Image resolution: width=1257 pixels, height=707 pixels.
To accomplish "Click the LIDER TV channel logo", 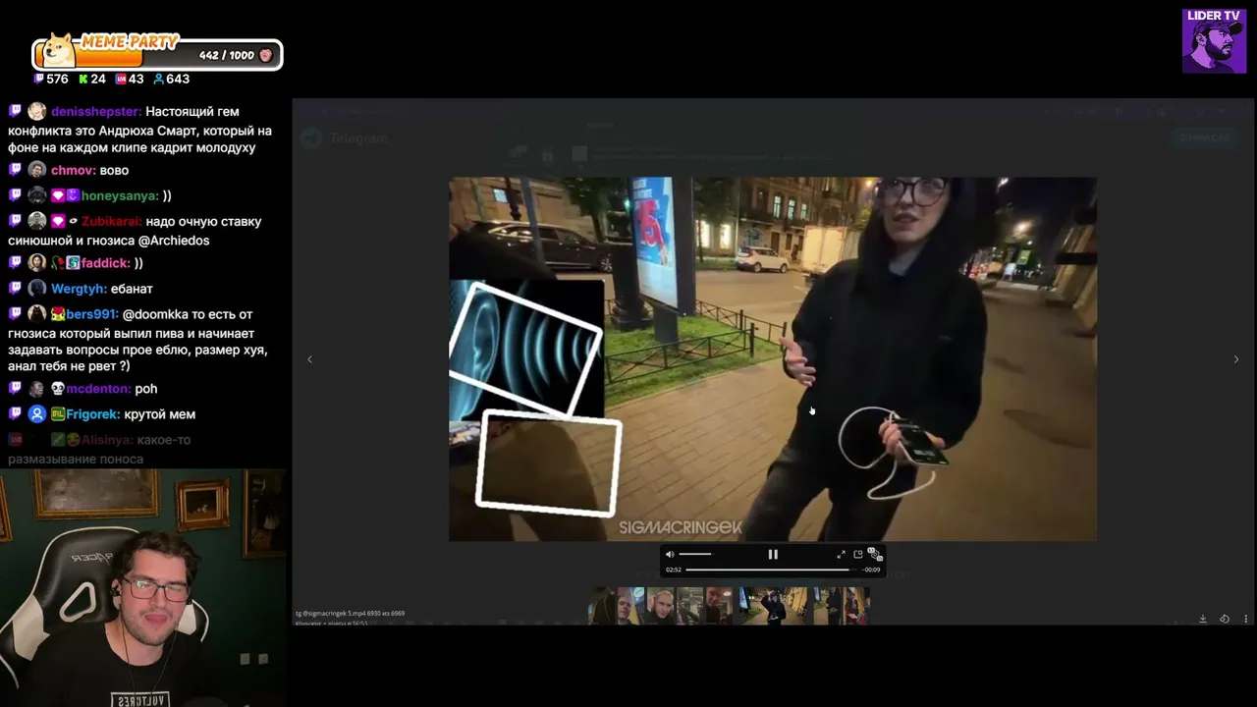I will coord(1214,40).
